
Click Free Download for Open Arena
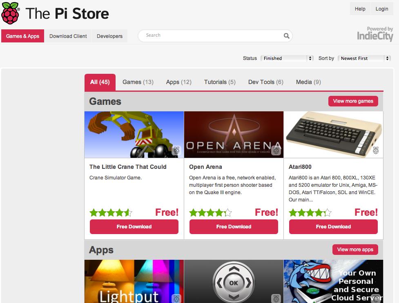coord(234,226)
